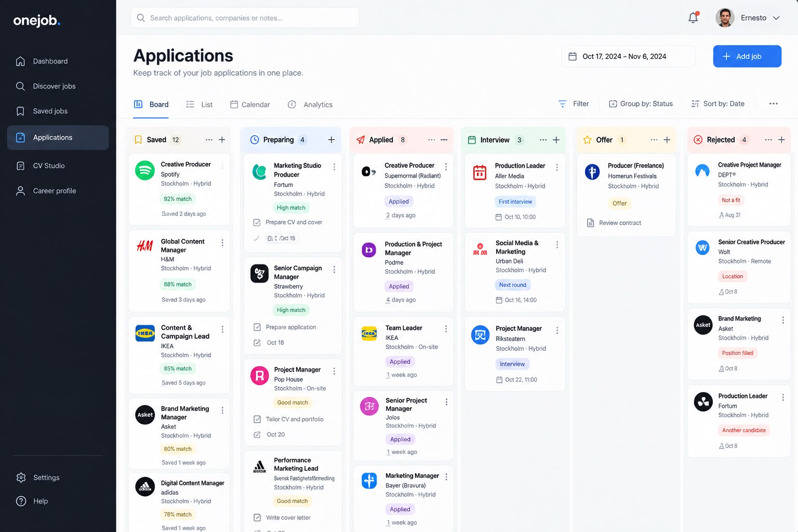798x532 pixels.
Task: Check Prepare CV and cover task
Action: 257,222
